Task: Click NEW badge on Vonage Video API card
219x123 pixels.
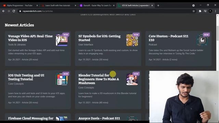Action: [66, 35]
